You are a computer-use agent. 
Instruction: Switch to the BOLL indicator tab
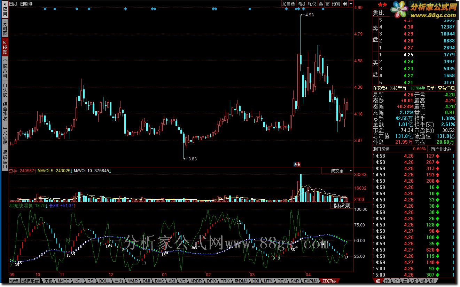[104, 281]
